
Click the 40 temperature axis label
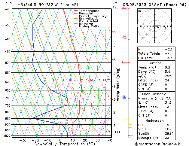click(x=110, y=141)
